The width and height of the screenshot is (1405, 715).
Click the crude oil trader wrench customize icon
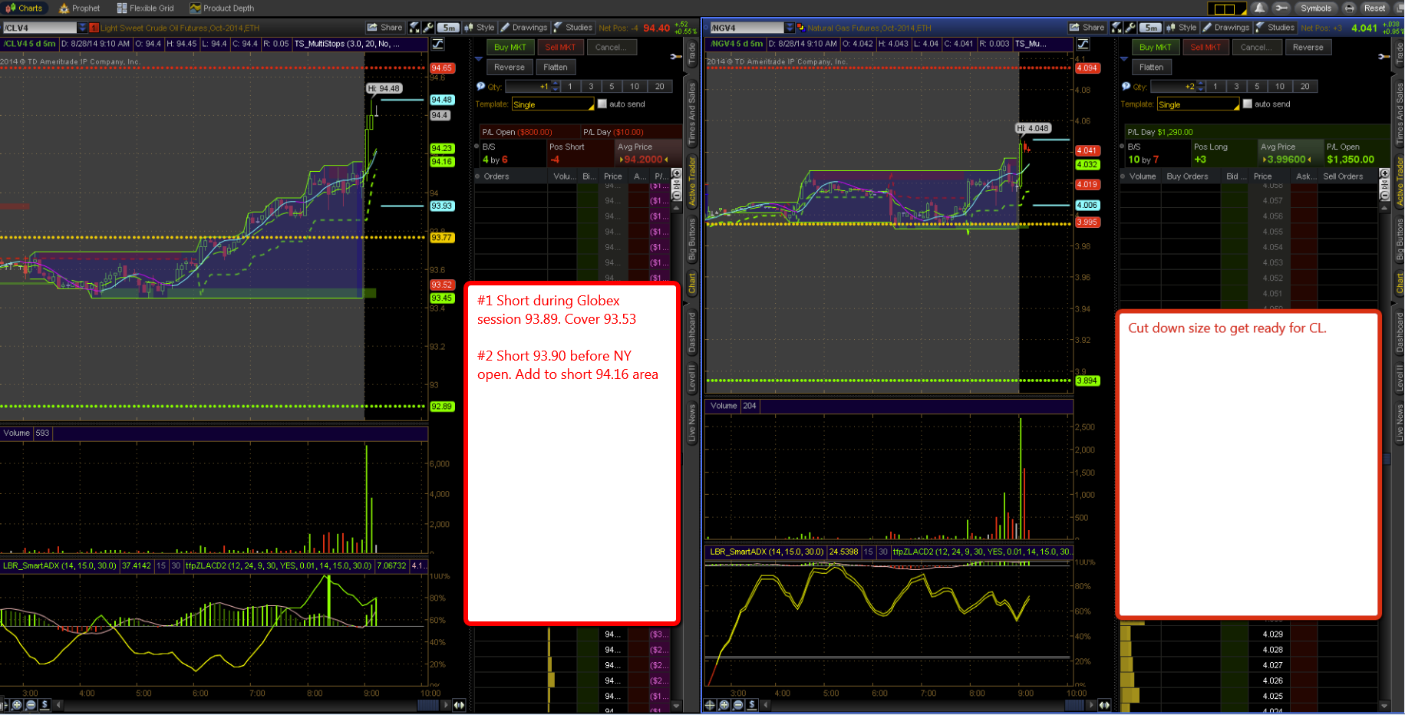676,57
